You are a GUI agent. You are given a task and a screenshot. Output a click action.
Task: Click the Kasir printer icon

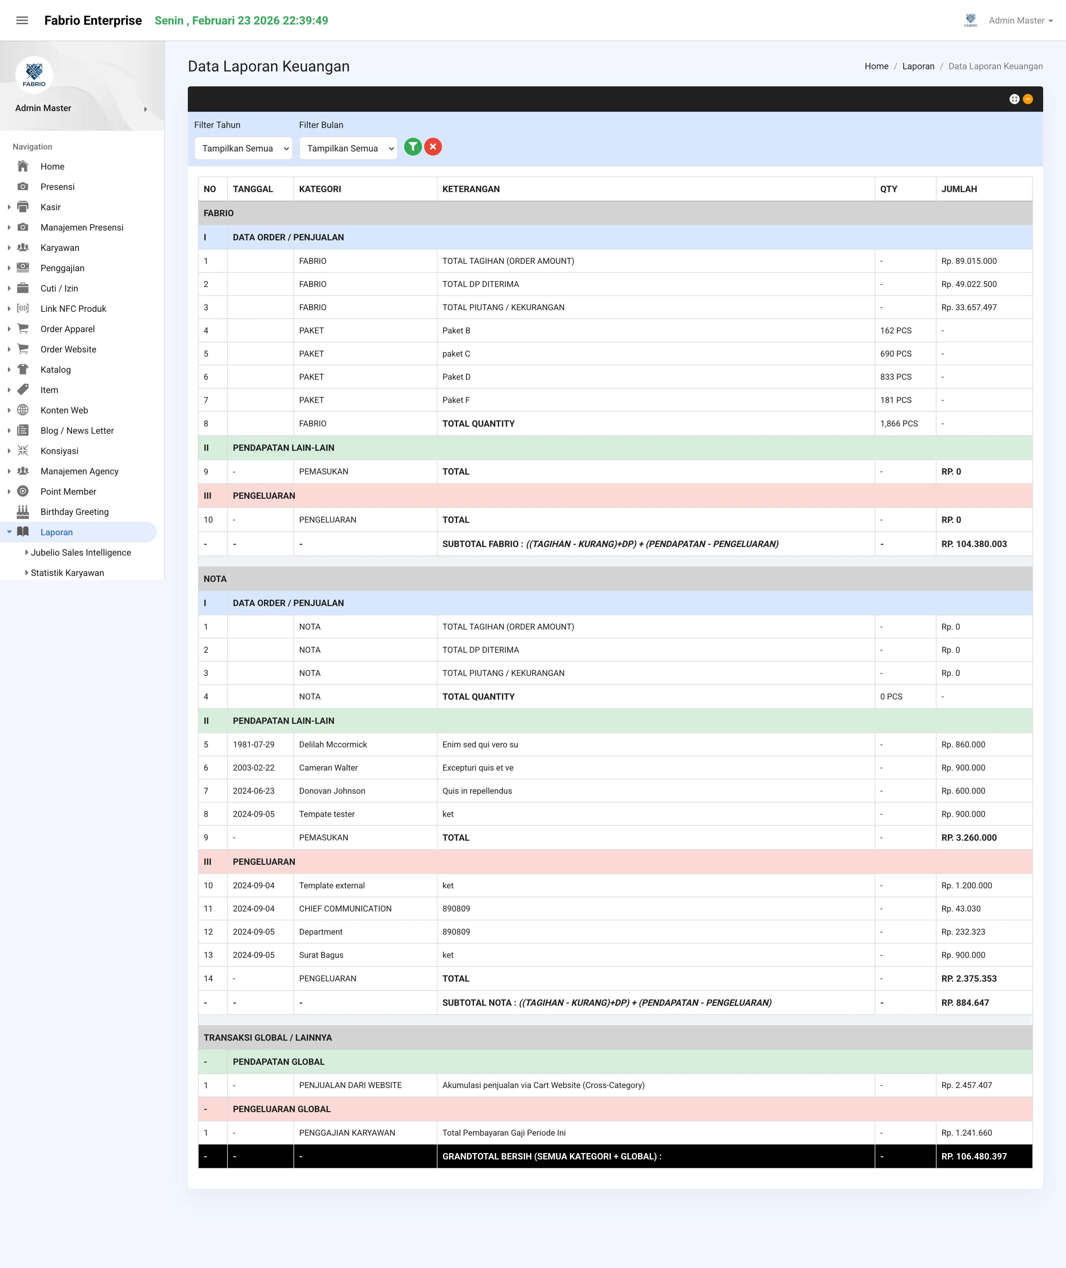tap(23, 207)
